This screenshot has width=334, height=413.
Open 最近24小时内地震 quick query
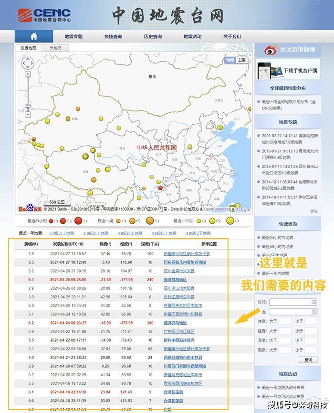(277, 238)
